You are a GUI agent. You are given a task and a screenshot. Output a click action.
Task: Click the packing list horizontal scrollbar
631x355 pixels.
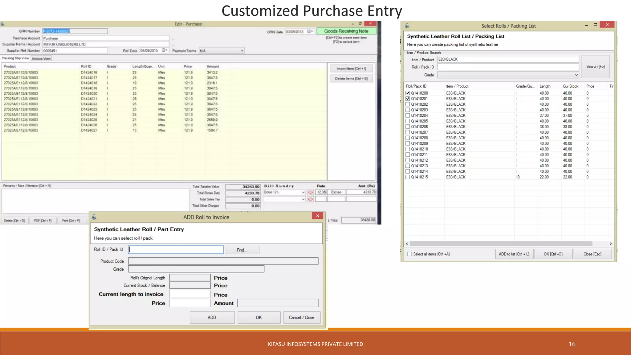click(501, 244)
